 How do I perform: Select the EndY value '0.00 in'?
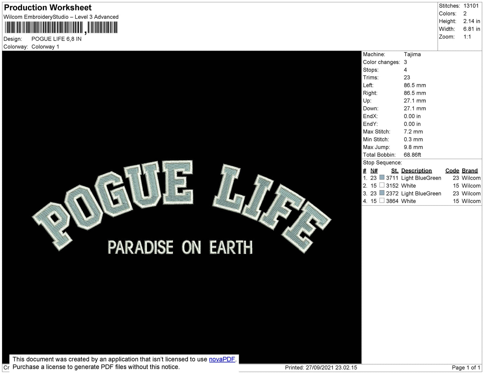(412, 124)
